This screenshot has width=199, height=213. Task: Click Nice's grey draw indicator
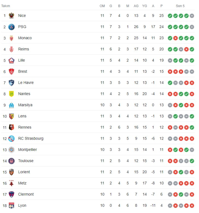click(x=192, y=16)
